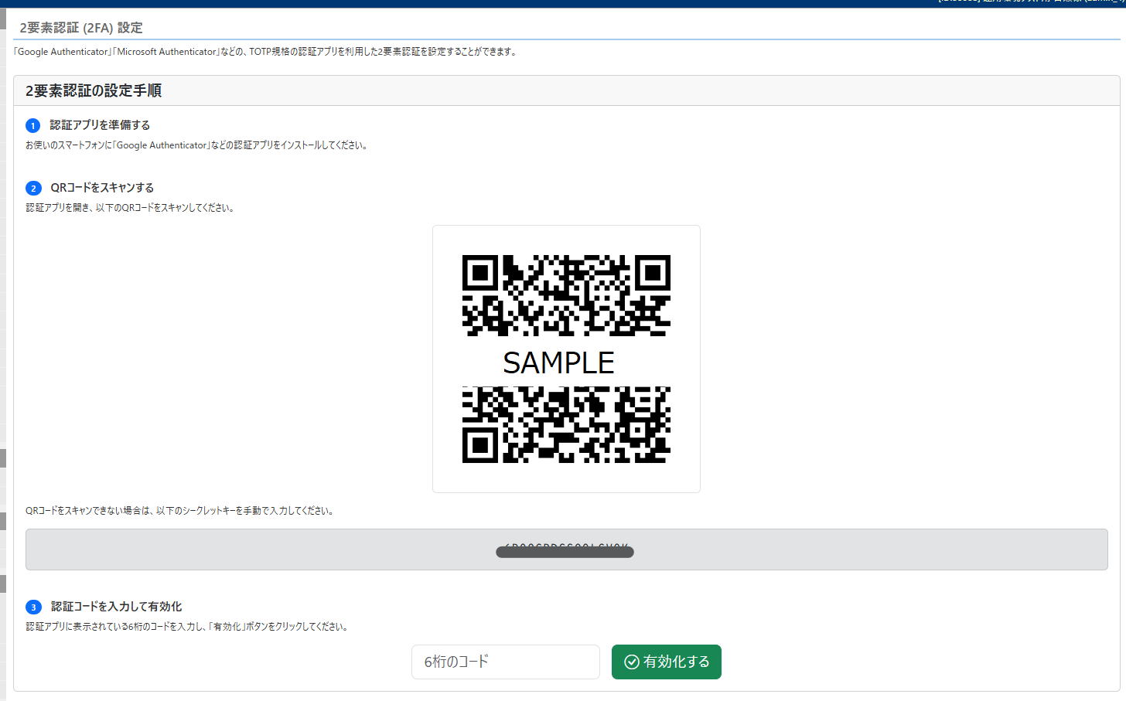Viewport: 1126px width, 701px height.
Task: Click the 認証アプリを準備する step heading
Action: pos(100,124)
